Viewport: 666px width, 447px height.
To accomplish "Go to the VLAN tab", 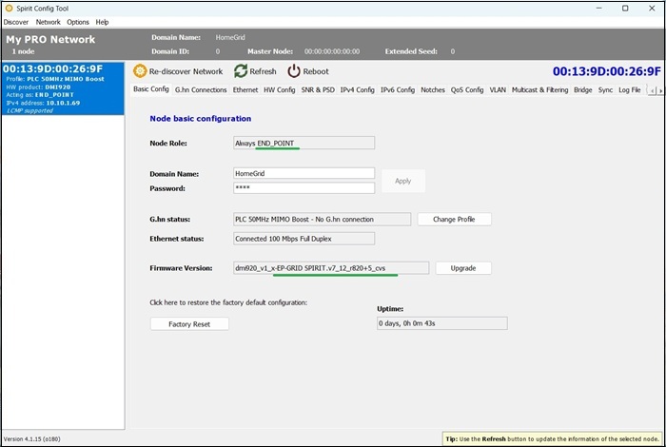I will (498, 90).
